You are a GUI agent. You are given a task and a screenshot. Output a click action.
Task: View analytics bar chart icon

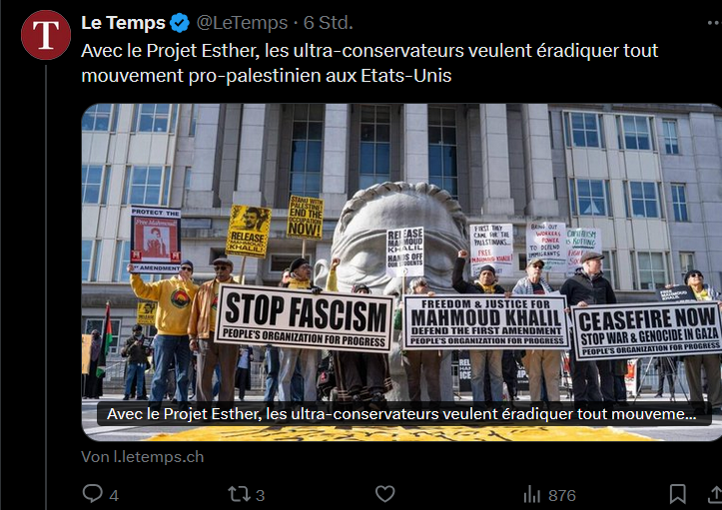click(532, 495)
